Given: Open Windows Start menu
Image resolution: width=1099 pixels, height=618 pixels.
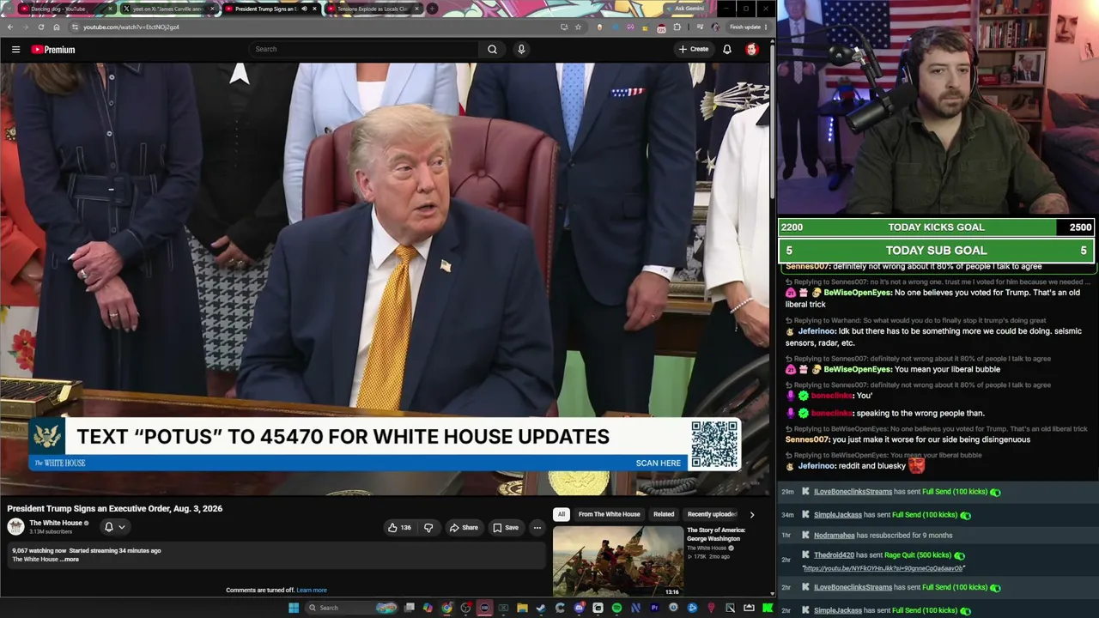Looking at the screenshot, I should [x=294, y=608].
